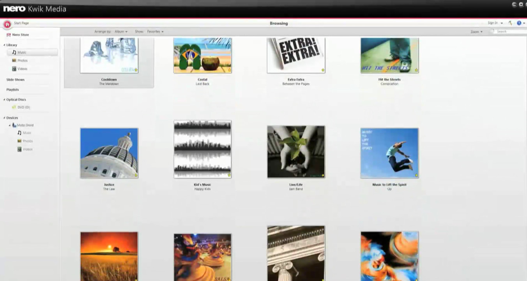Open the hammer options icon
The width and height of the screenshot is (527, 281).
(510, 23)
